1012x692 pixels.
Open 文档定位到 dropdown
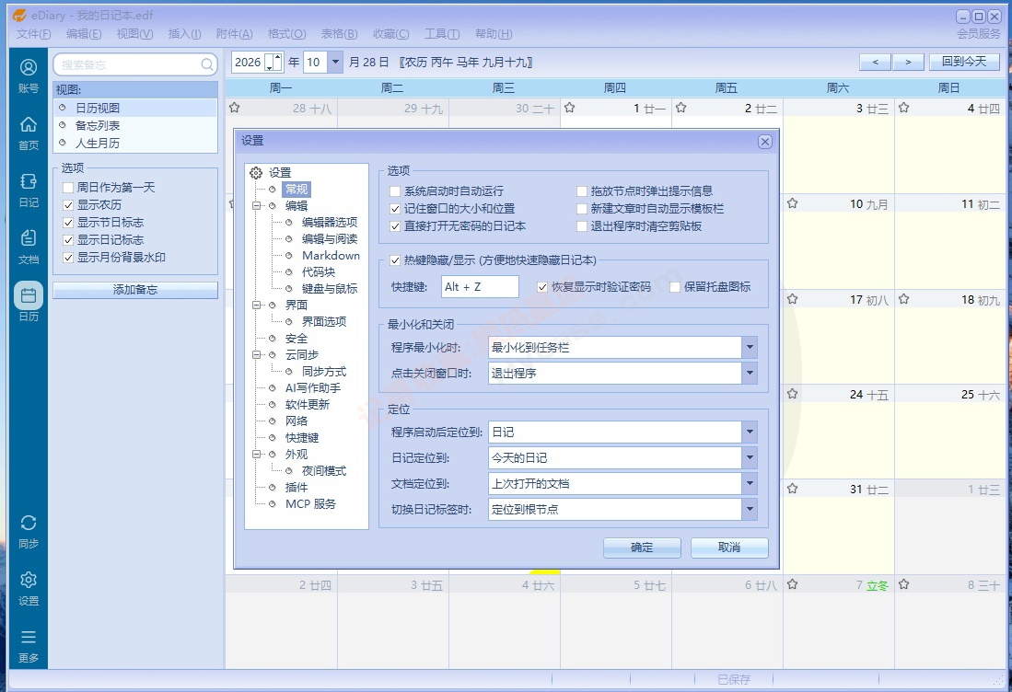click(x=750, y=484)
